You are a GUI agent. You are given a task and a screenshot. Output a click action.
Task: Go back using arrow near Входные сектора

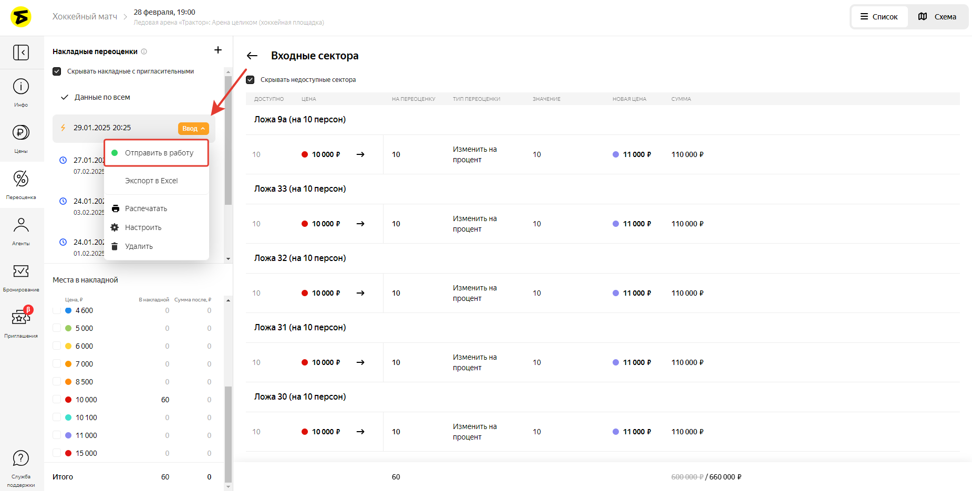point(252,56)
